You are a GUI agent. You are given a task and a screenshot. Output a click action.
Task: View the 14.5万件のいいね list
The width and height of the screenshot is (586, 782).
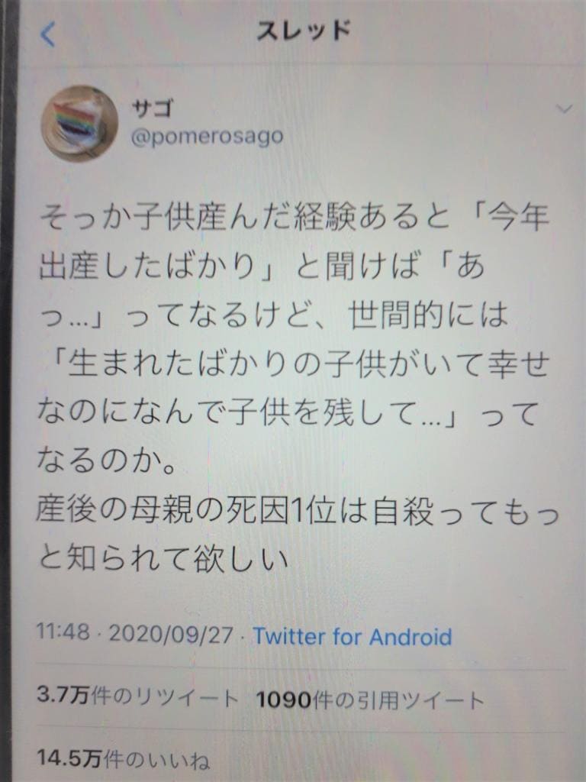[123, 760]
